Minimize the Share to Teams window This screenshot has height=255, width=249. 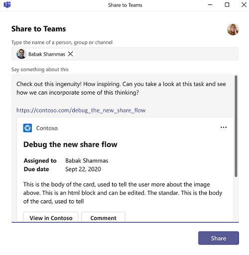pyautogui.click(x=210, y=4)
